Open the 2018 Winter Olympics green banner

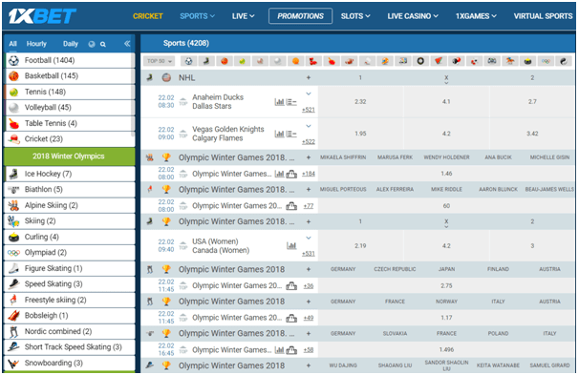click(69, 156)
